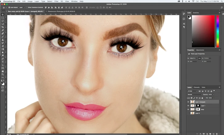
Task: Select the Clone Stamp tool
Action: (2, 40)
